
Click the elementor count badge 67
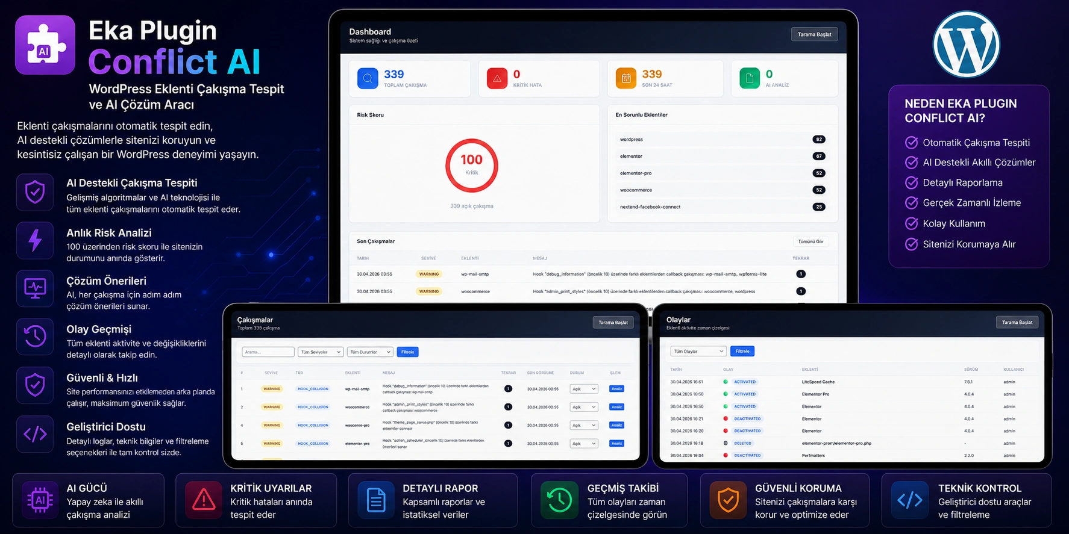tap(818, 156)
